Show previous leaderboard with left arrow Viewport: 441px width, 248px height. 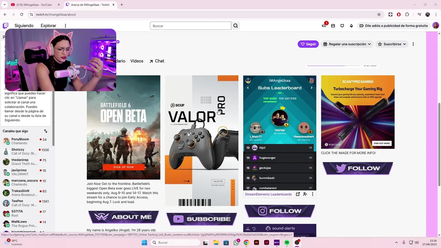tap(248, 88)
